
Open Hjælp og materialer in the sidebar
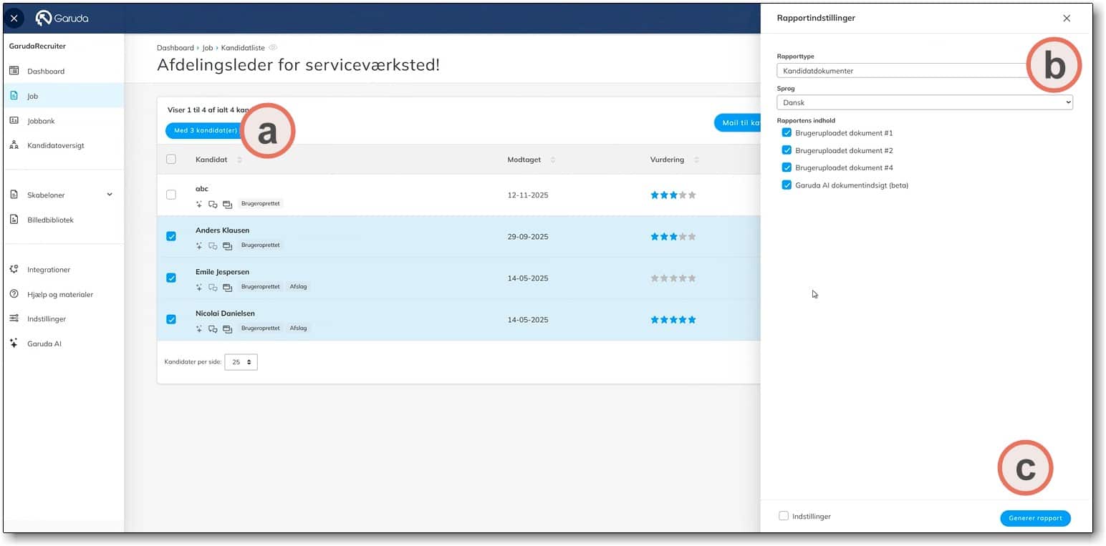[x=60, y=294]
